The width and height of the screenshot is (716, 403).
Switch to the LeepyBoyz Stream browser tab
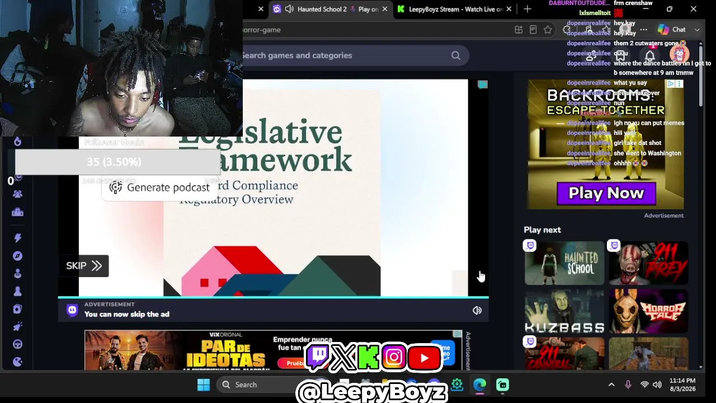[x=453, y=9]
